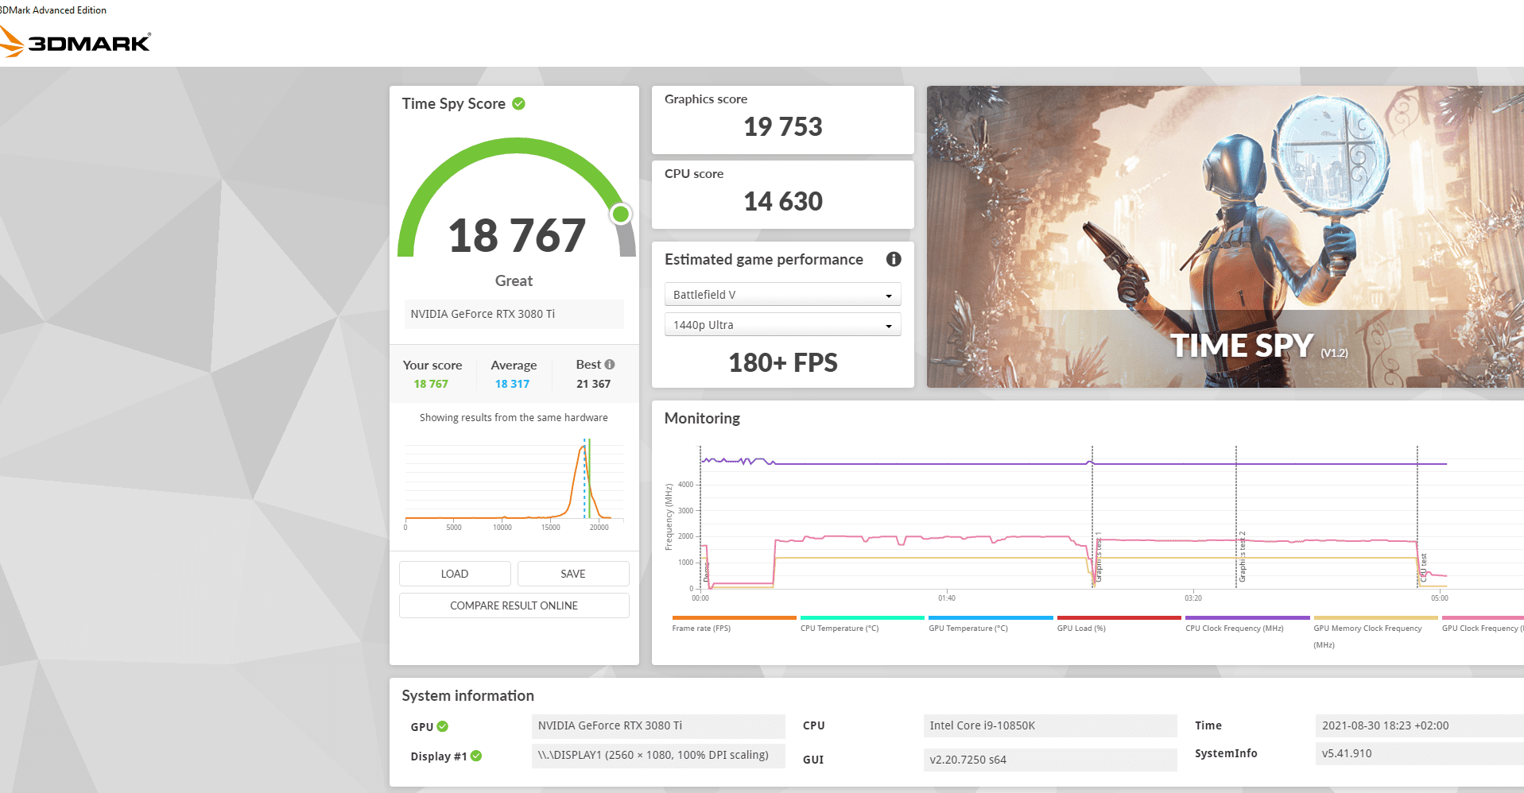Image resolution: width=1524 pixels, height=793 pixels.
Task: Click the Time value 2021-08-30 18:23
Action: [x=1420, y=725]
